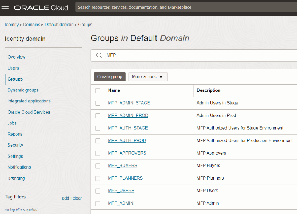Tick the MFP_APPROVERS checkbox

98,153
